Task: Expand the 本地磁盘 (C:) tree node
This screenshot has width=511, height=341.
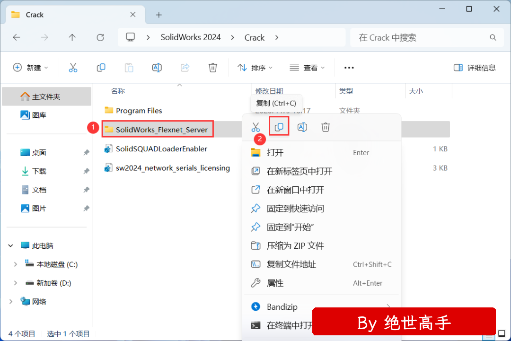Action: [x=16, y=264]
